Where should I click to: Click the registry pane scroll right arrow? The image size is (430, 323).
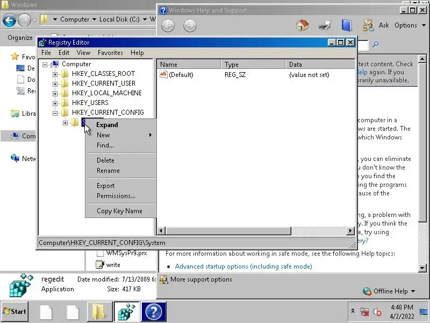click(350, 231)
